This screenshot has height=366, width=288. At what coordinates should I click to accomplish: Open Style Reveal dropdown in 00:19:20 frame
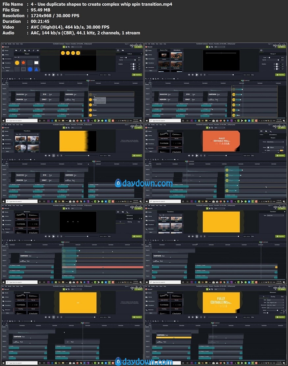click(275, 300)
